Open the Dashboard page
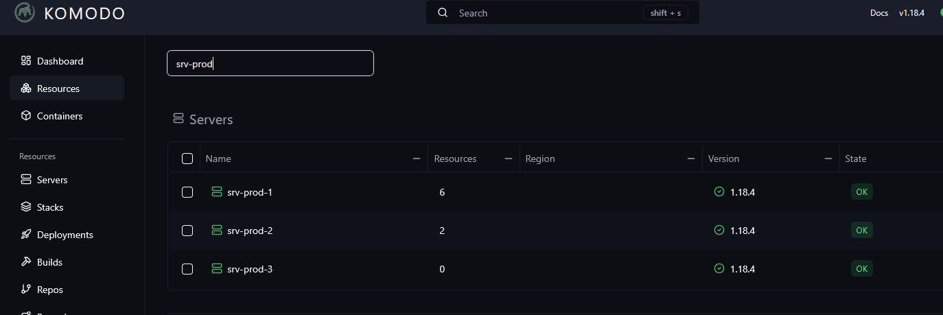Screen dimensions: 943x315 (67, 61)
